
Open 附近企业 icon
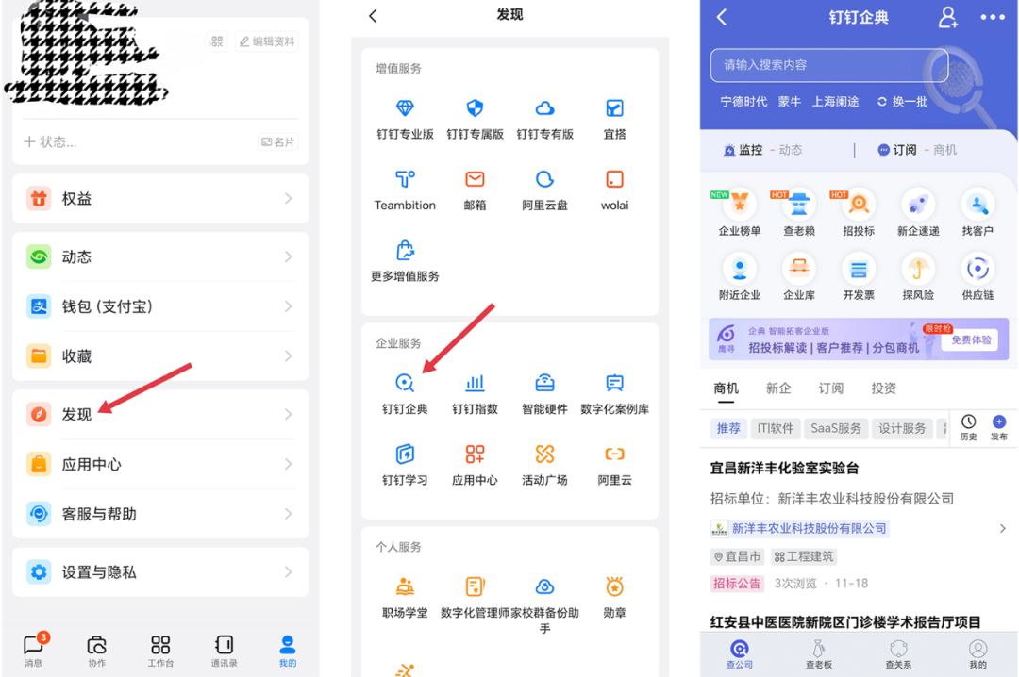click(x=740, y=278)
